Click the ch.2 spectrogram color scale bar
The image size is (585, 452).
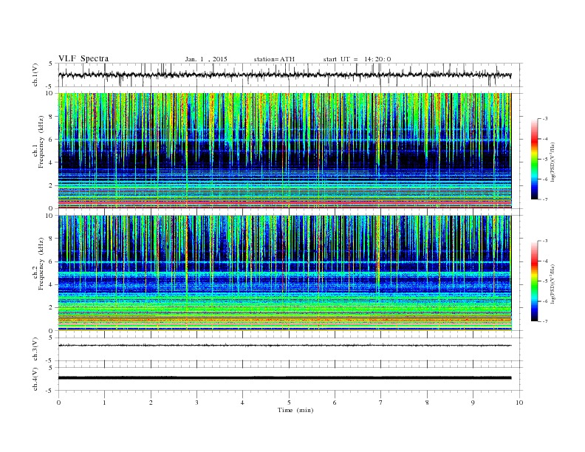(x=534, y=281)
